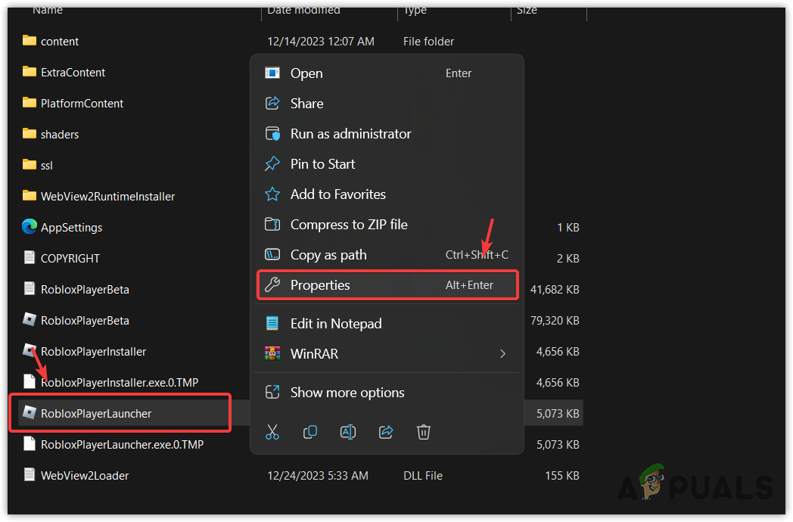
Task: Click the Copy as path icon
Action: tap(272, 254)
